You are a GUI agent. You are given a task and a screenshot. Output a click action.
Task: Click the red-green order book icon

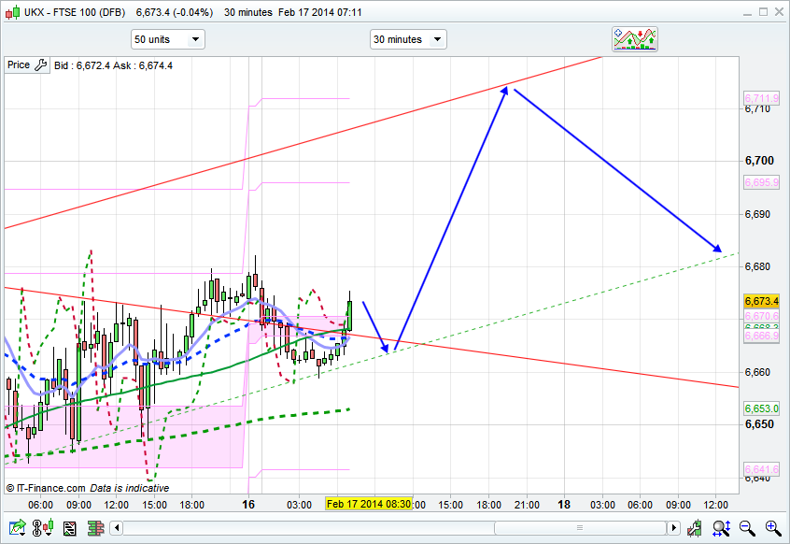(95, 529)
